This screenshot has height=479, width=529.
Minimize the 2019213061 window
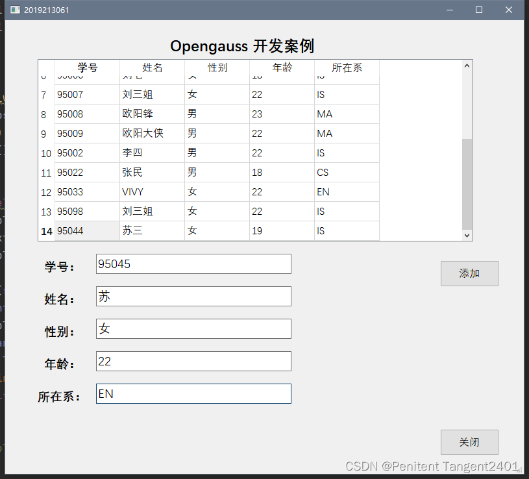click(449, 10)
